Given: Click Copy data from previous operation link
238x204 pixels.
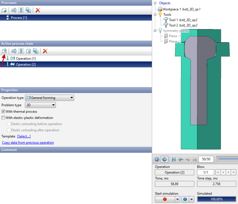Looking at the screenshot, I should tap(28, 143).
